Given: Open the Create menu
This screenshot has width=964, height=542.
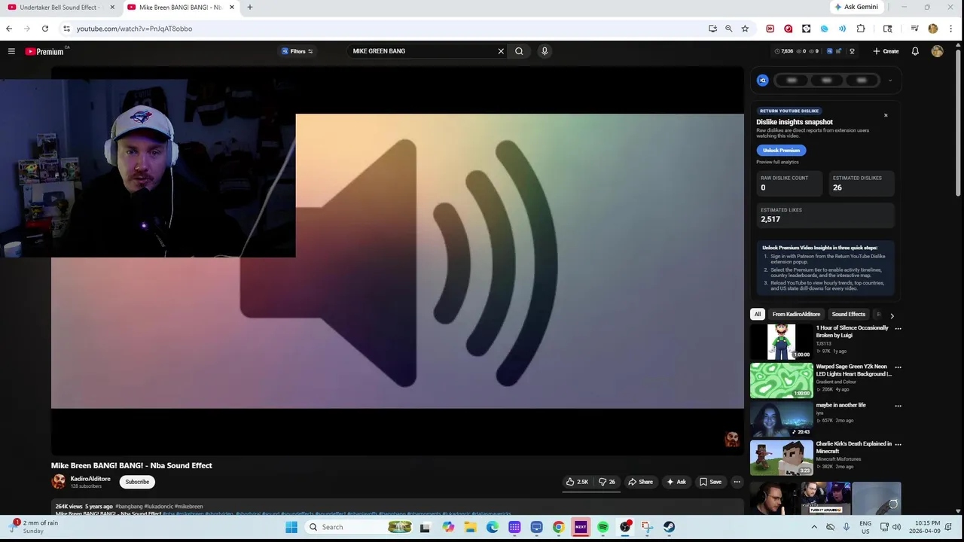Looking at the screenshot, I should pyautogui.click(x=886, y=51).
